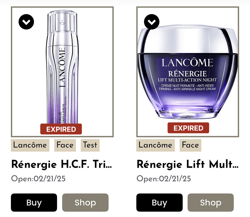This screenshot has height=217, width=250.
Task: Open the Rénergie night cream jar image
Action: click(188, 72)
